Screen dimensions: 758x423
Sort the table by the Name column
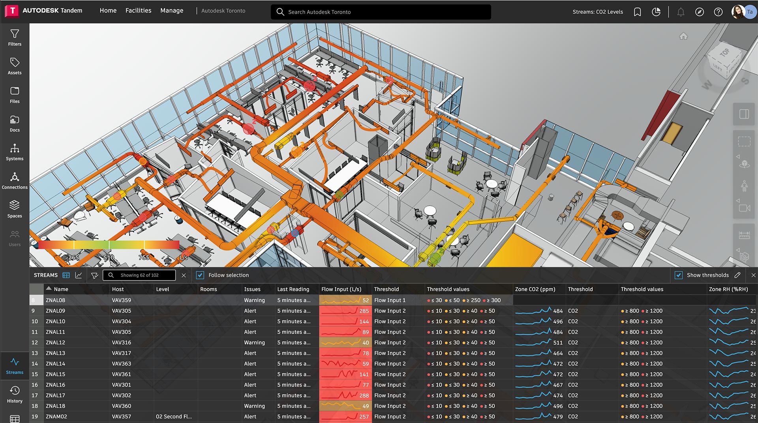[61, 289]
